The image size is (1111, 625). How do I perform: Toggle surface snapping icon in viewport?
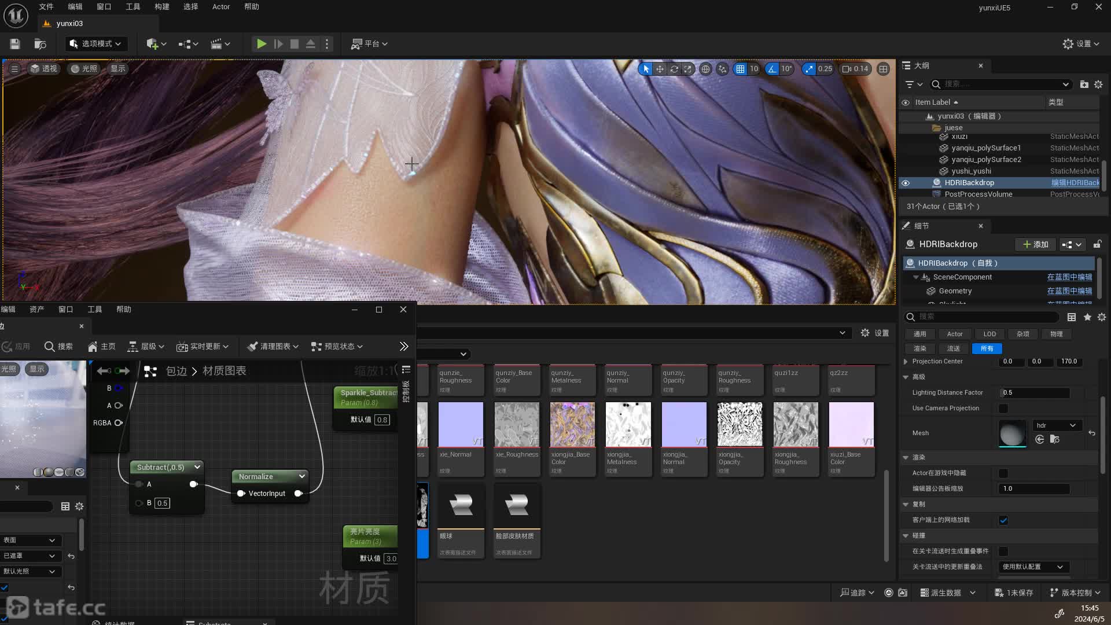(722, 69)
